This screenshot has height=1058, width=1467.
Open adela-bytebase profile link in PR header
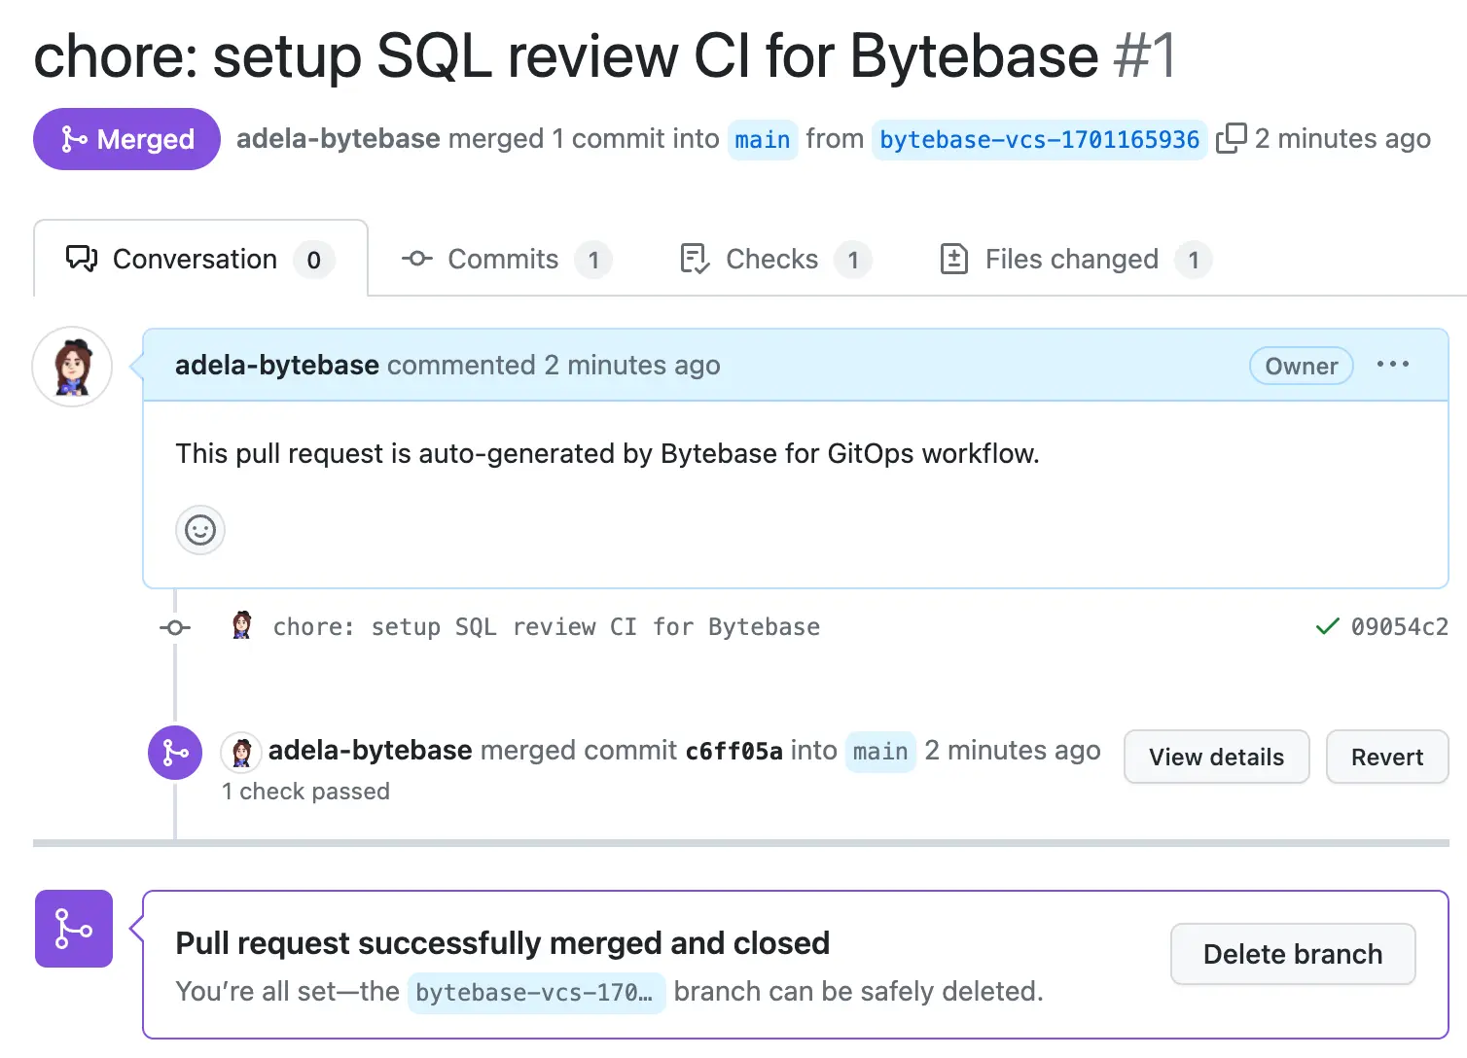click(x=339, y=139)
